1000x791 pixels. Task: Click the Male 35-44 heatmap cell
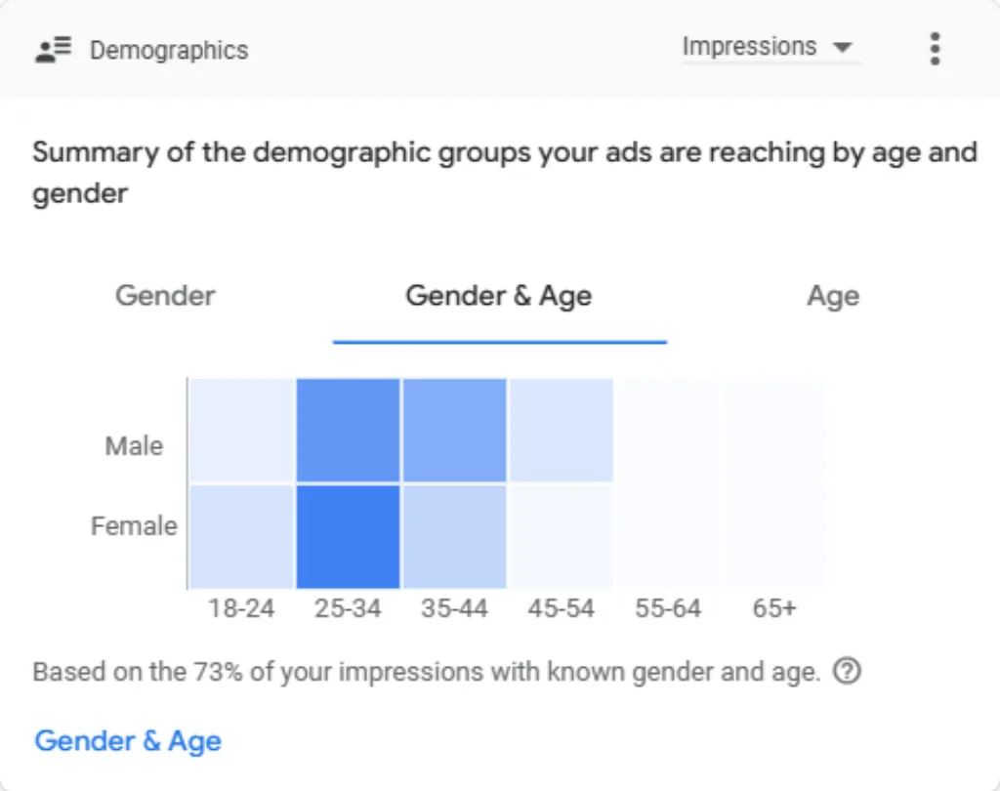pos(455,430)
